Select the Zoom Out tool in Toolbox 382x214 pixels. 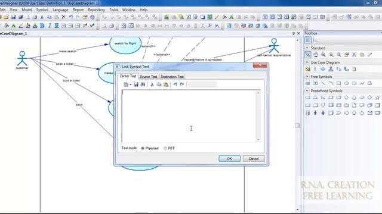coord(331,55)
